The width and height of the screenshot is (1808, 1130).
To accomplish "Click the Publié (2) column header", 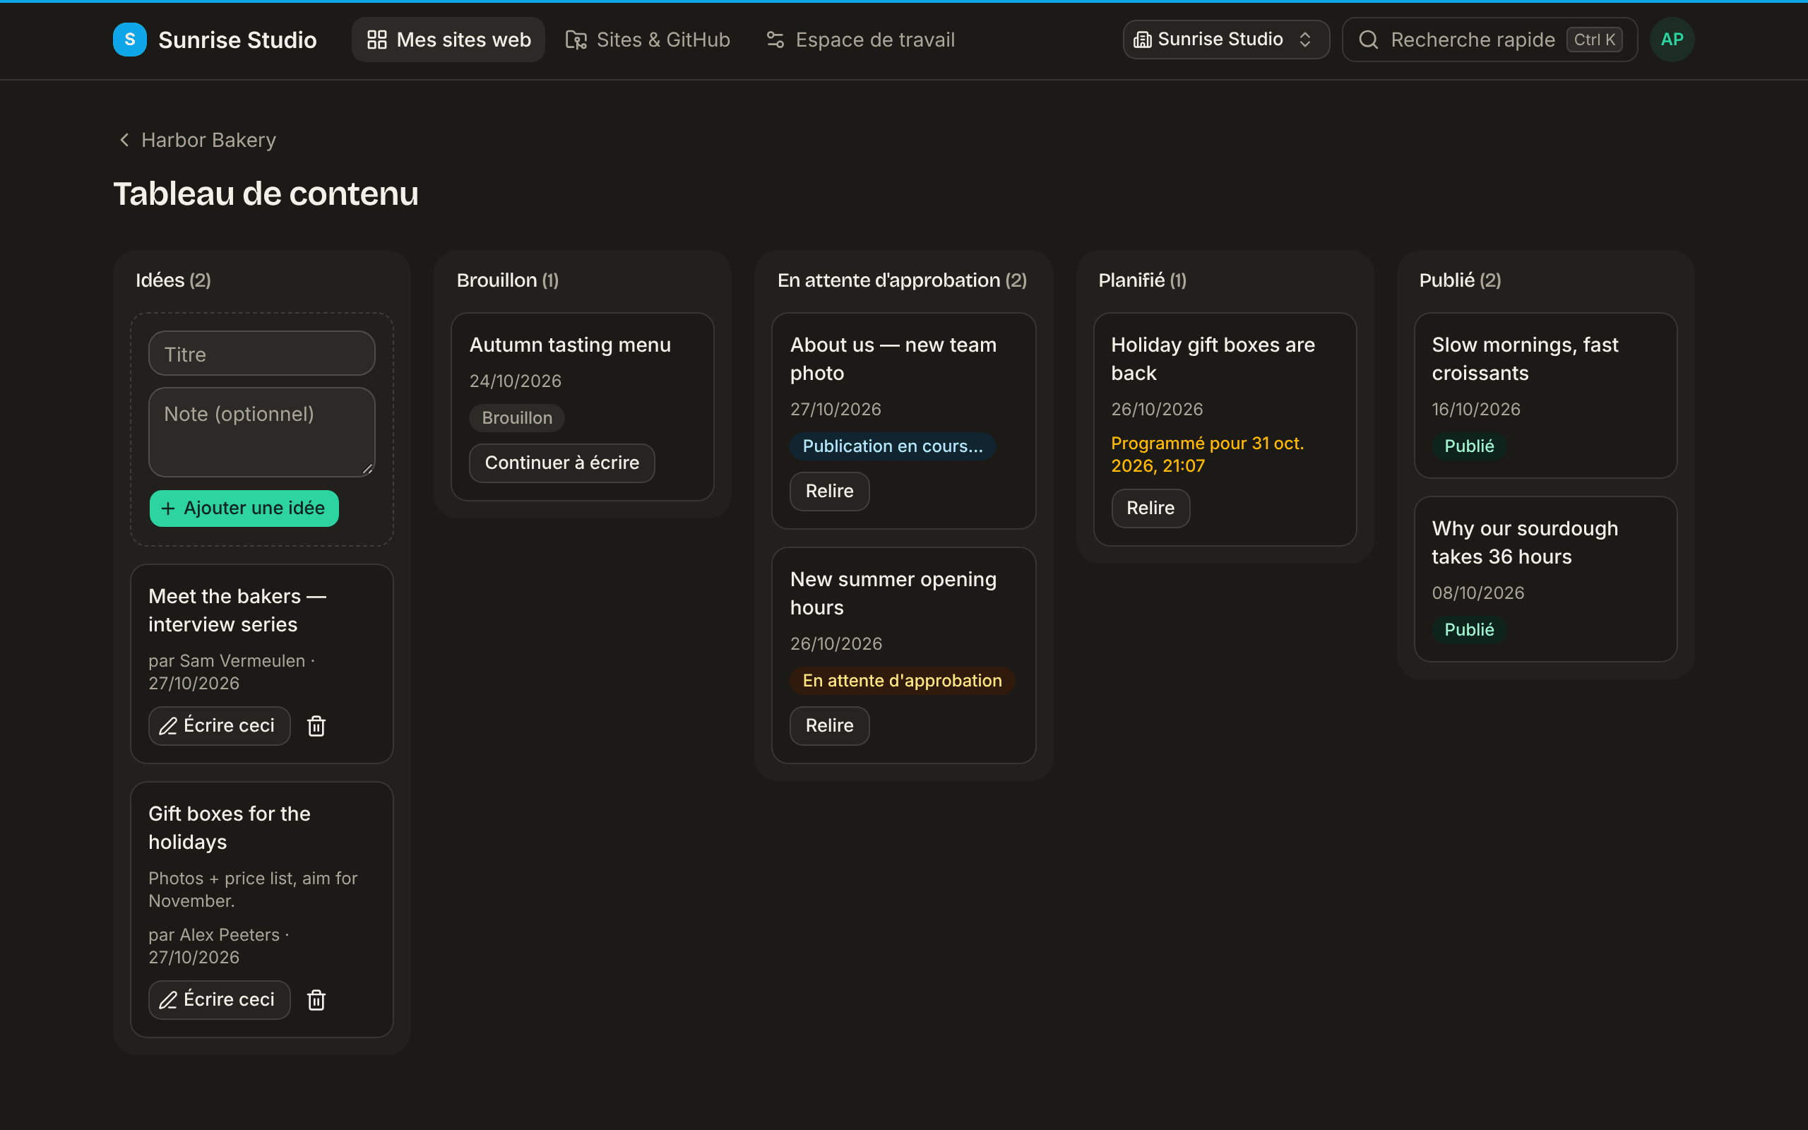I will click(1460, 280).
